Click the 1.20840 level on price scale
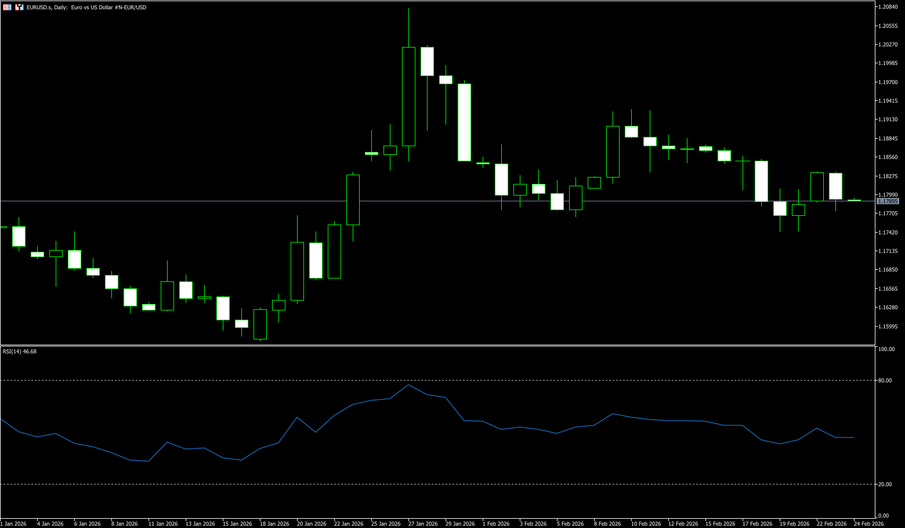905x528 pixels. point(888,7)
